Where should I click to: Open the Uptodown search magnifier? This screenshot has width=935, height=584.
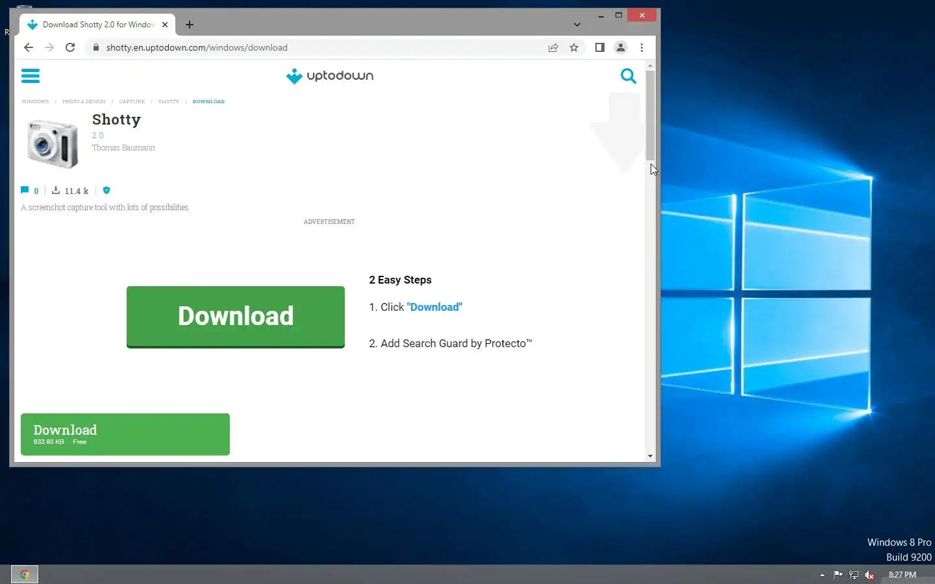(x=628, y=76)
